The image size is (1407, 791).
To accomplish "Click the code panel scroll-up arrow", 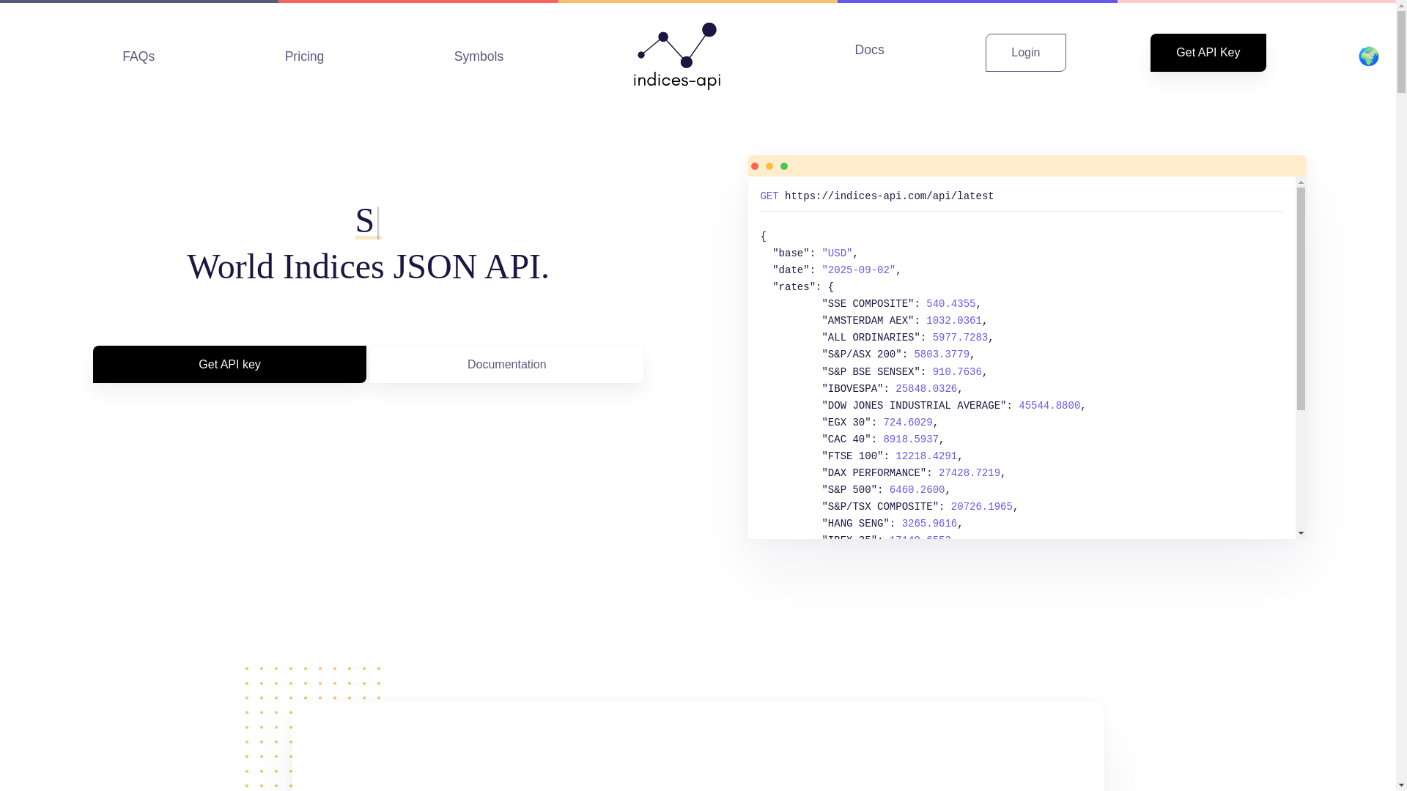I will 1301,182.
